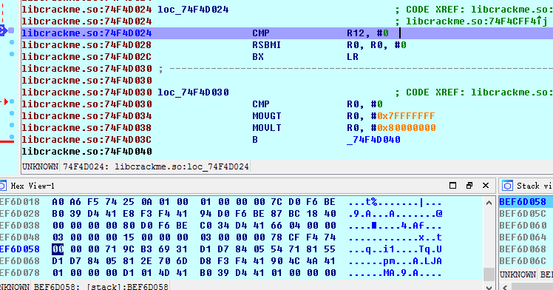Click the BX mnemonic
Screen dimensions: 553x290
258,57
